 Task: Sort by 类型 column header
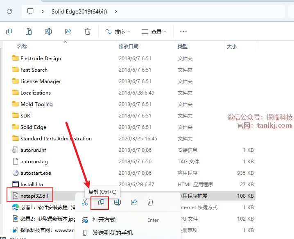coord(183,47)
